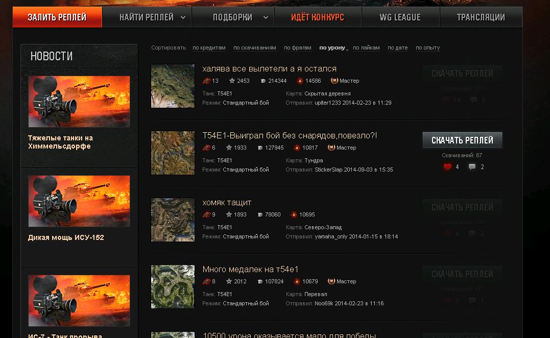Open replay 'T54E1-Выиграл бой без снарядов'

tap(290, 135)
